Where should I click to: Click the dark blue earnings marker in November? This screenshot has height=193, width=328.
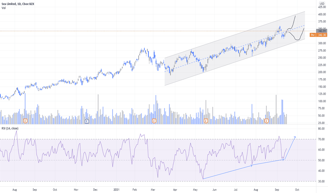point(87,121)
